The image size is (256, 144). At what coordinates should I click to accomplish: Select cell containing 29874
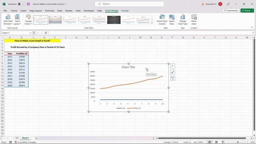22,86
